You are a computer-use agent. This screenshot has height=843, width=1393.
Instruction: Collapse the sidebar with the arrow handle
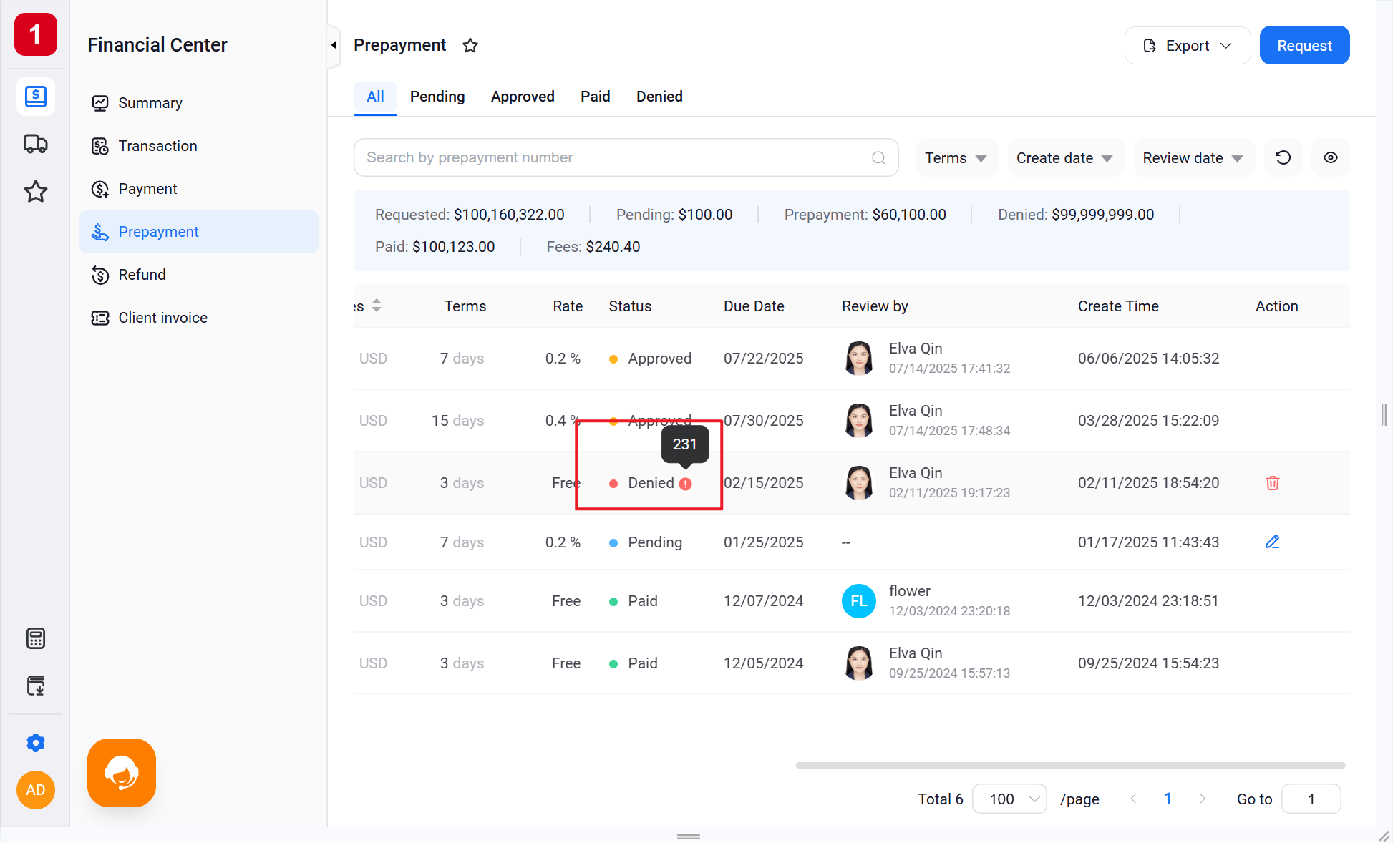tap(334, 45)
